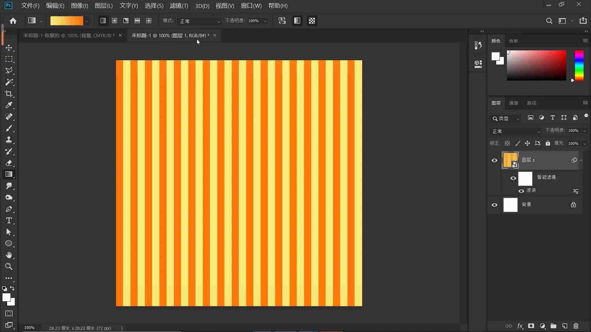591x332 pixels.
Task: Open the gradient picker dropdown arrow
Action: coord(87,21)
